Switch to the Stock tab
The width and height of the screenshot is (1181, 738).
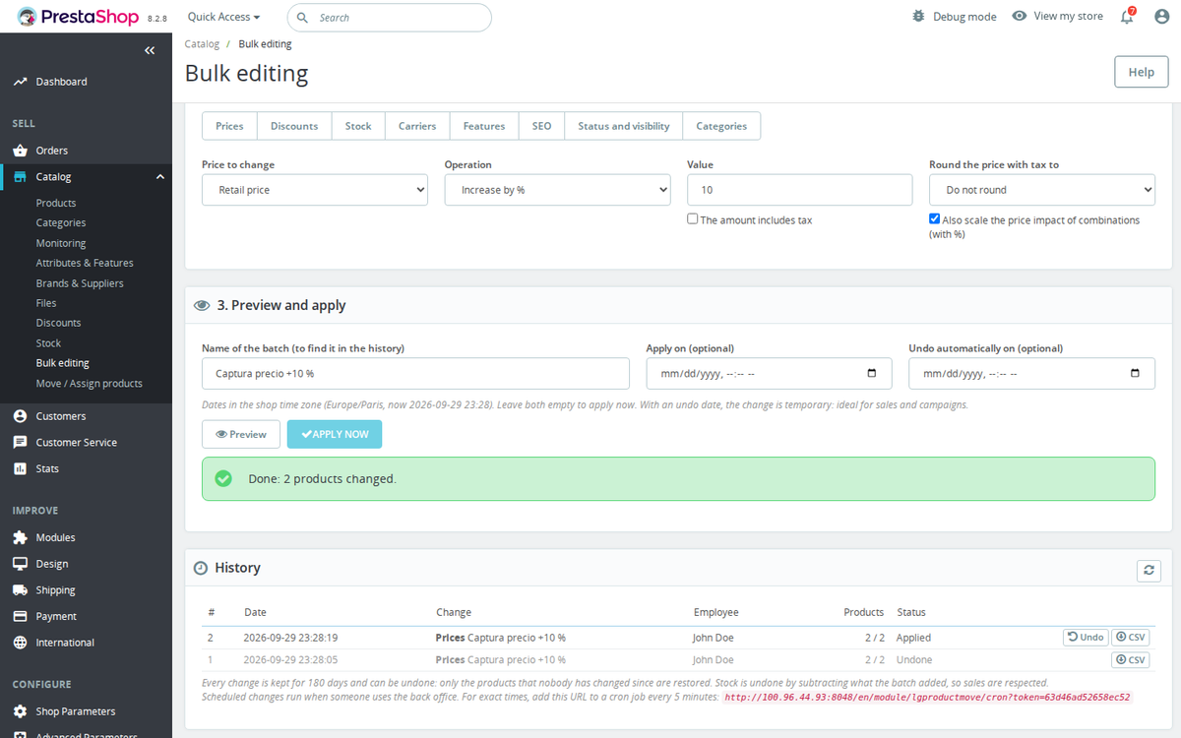tap(358, 126)
